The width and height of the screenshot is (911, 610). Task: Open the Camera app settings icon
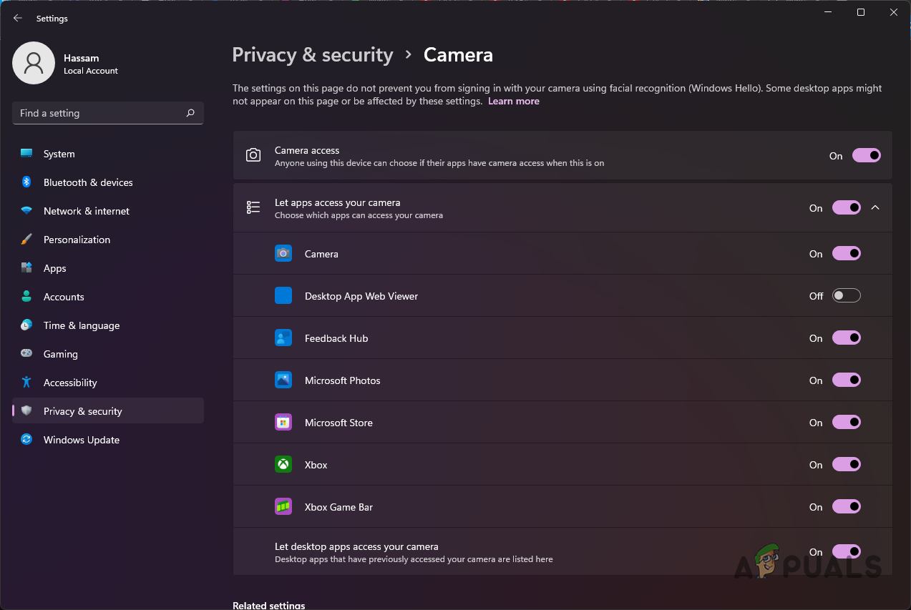click(283, 252)
